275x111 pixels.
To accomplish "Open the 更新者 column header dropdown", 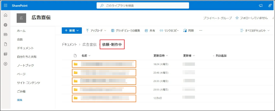I will 189,56.
